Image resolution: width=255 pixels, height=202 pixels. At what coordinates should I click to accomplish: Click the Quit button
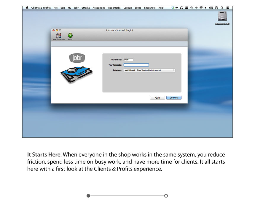click(x=157, y=98)
